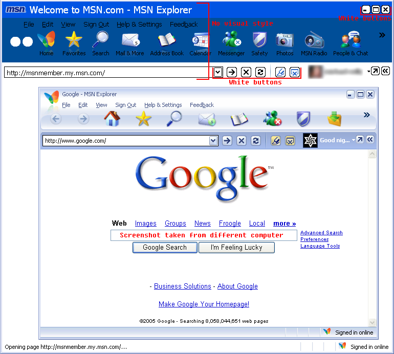This screenshot has width=394, height=354.
Task: Click Search magnifier in Google window toolbar
Action: (x=174, y=119)
